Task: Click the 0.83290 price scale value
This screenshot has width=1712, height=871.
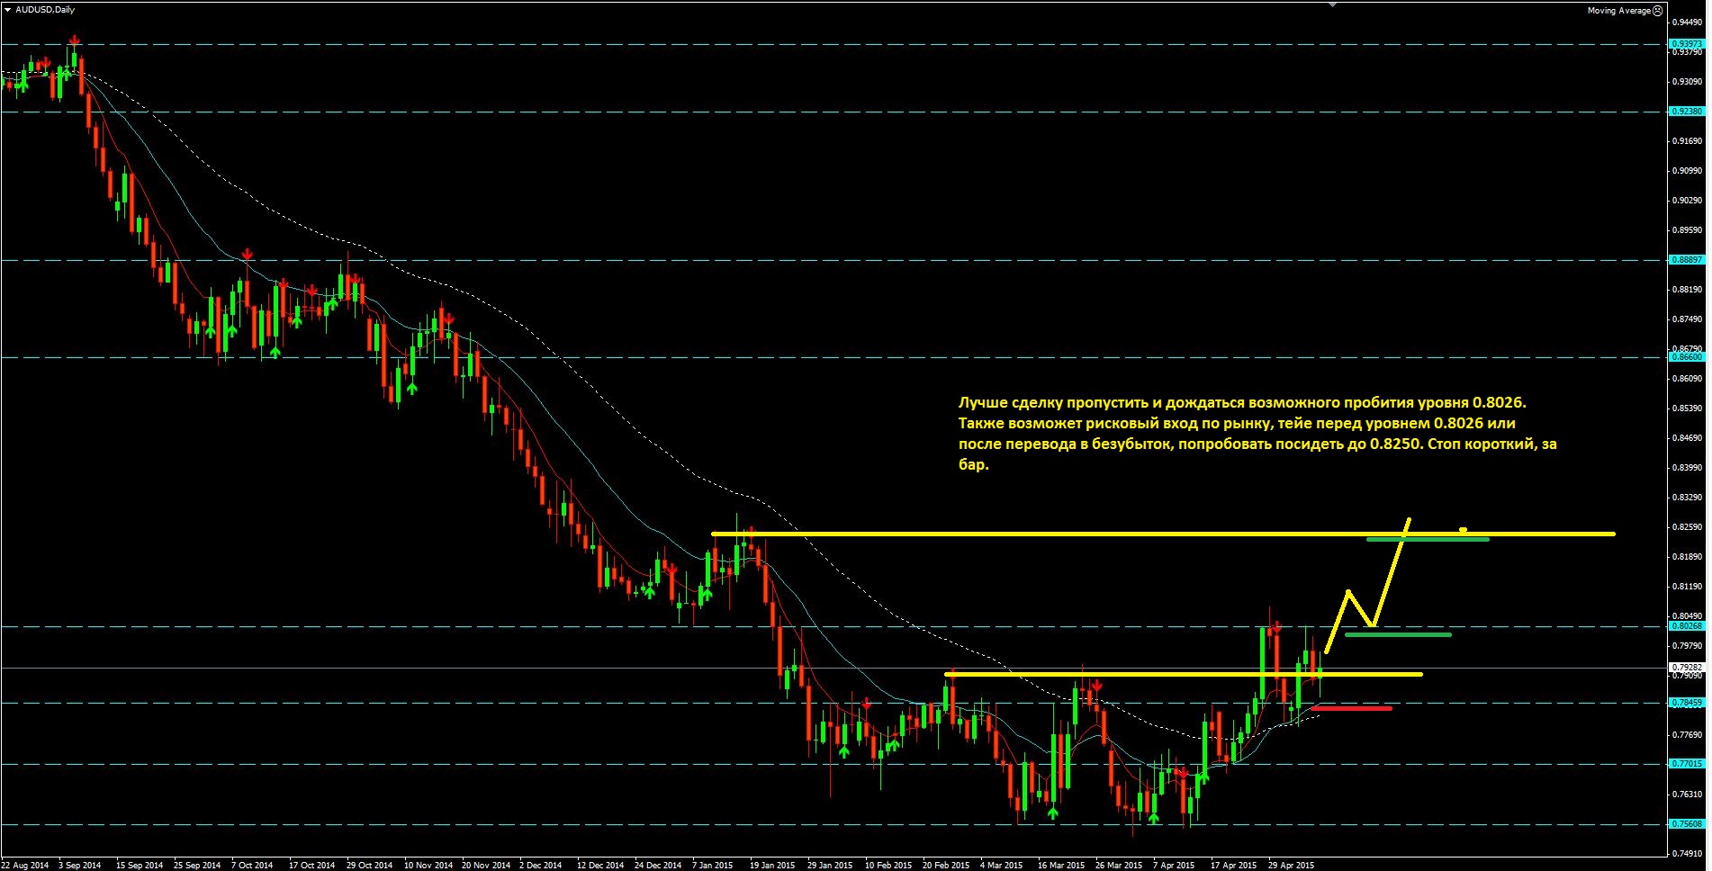Action: 1687,497
